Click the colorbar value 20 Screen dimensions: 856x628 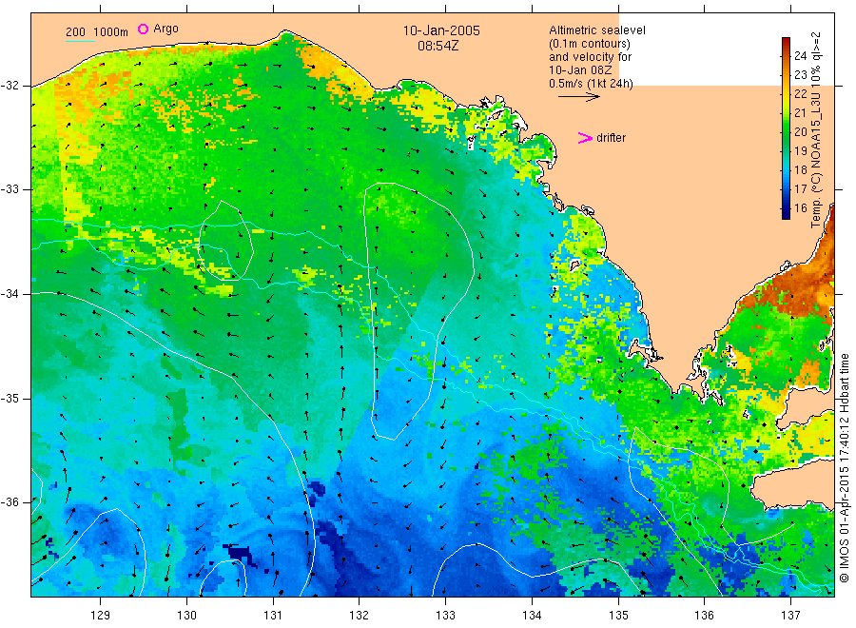coord(800,131)
